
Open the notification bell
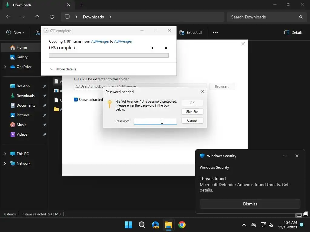click(302, 225)
